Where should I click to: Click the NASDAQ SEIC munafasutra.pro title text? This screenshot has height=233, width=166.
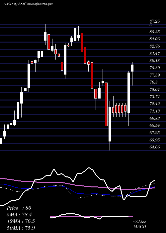[28, 4]
